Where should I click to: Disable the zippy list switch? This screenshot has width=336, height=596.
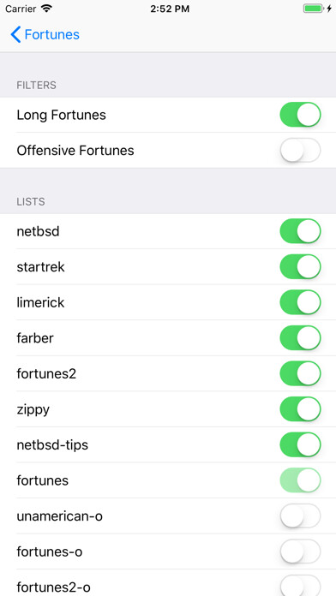300,409
